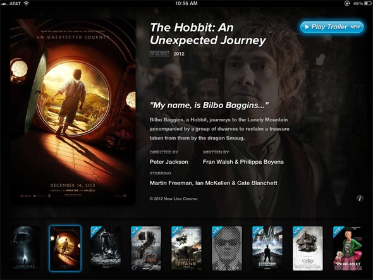Screen dimensions: 373x280
Task: Click writers Fran Walsh & Philippa Boyens
Action: tap(243, 162)
